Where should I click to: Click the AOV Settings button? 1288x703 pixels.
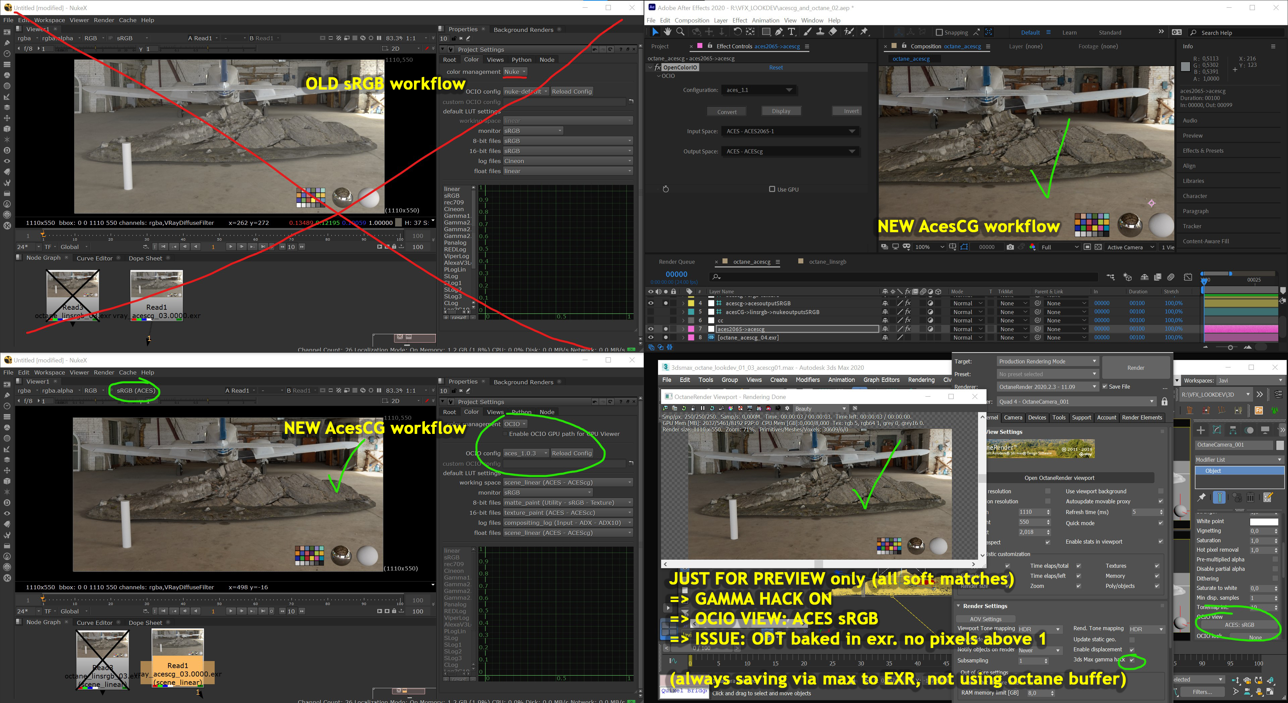[985, 619]
